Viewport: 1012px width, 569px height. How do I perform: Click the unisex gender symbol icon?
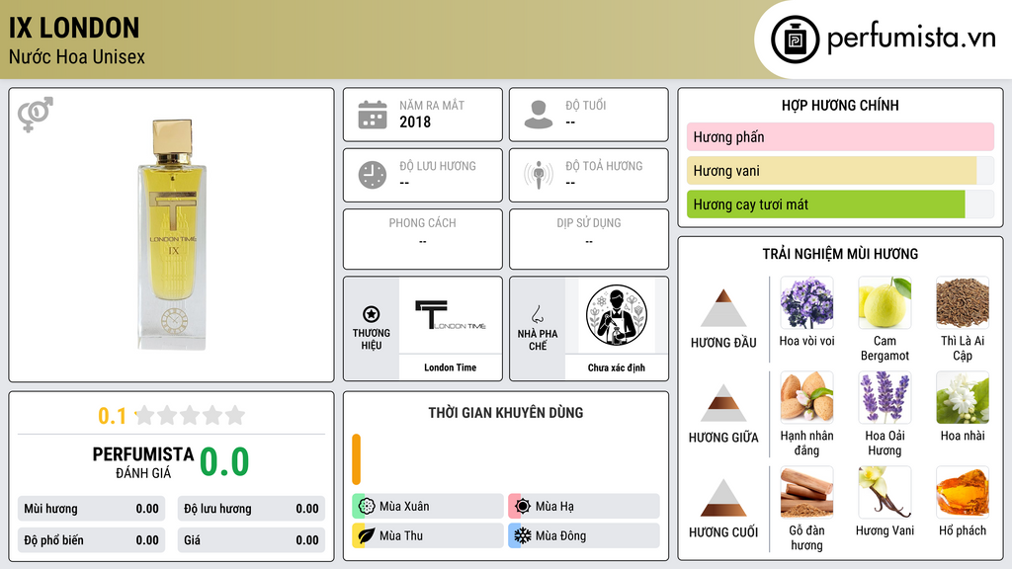pyautogui.click(x=35, y=115)
